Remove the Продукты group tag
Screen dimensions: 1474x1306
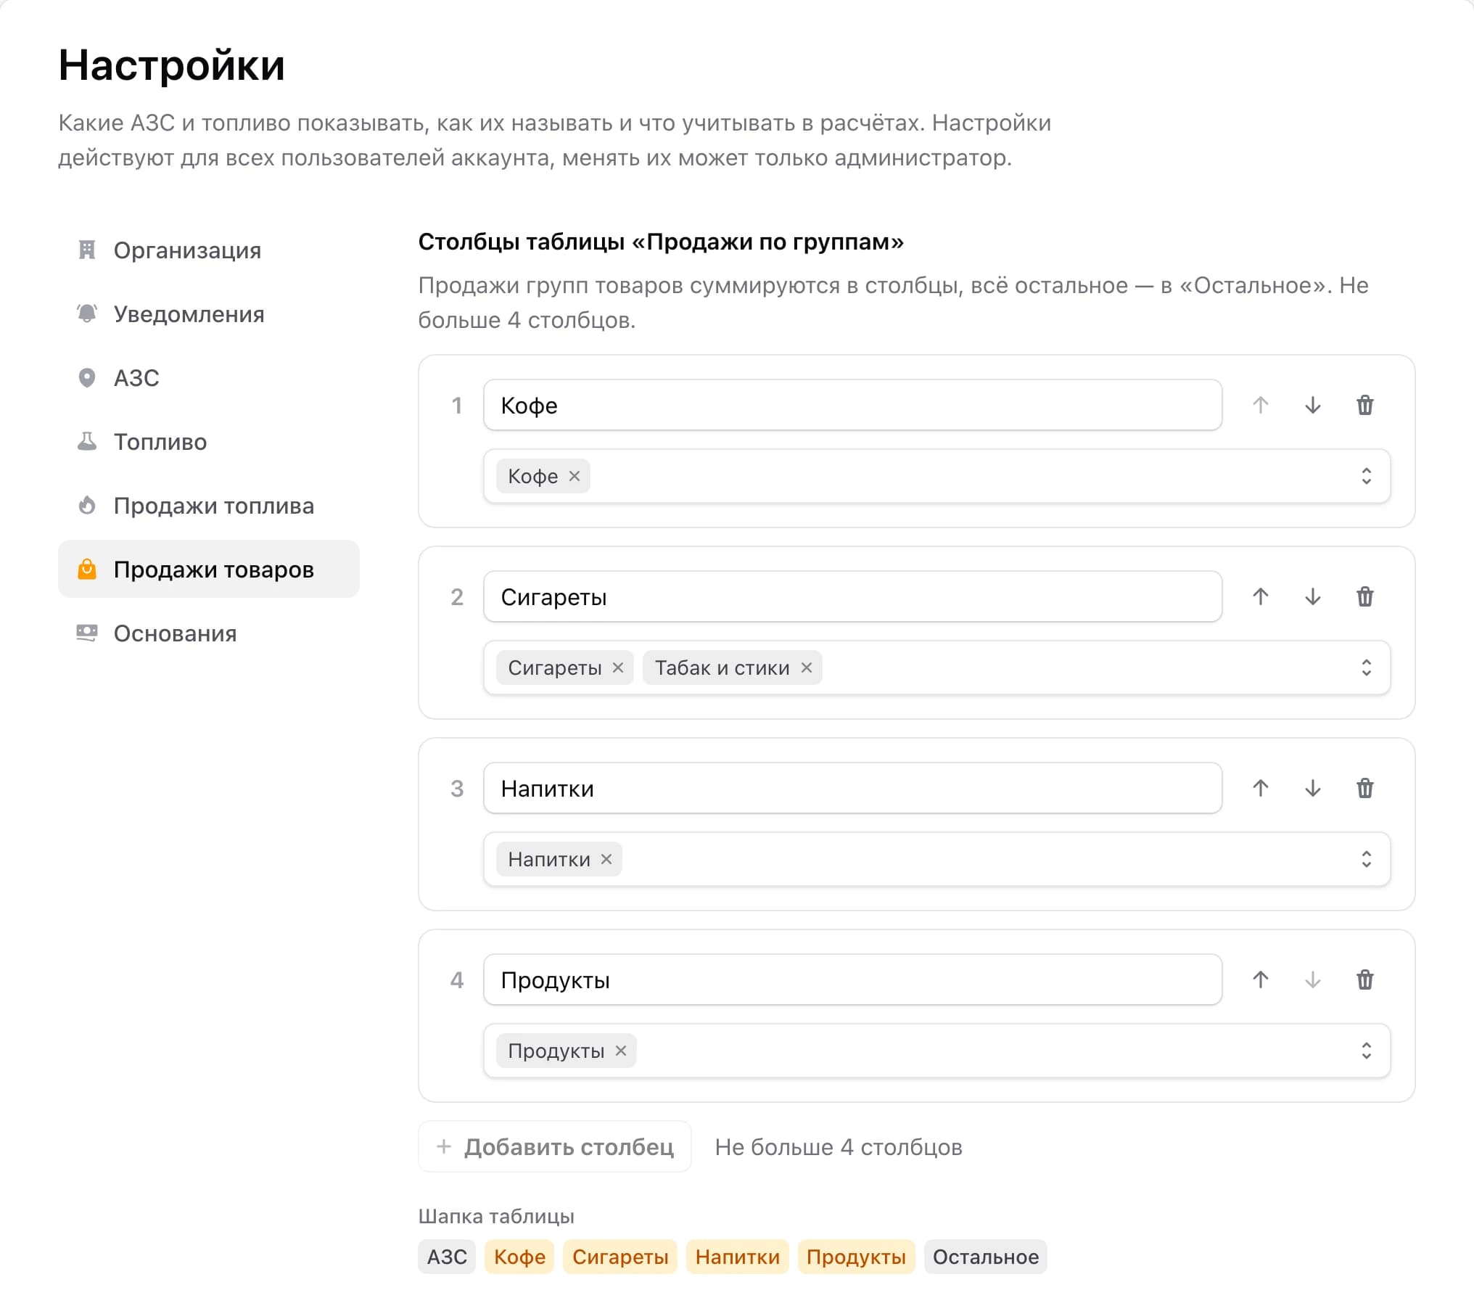[620, 1051]
